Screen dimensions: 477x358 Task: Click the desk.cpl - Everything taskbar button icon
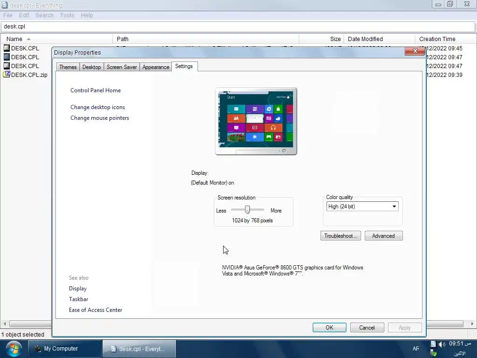coord(113,349)
